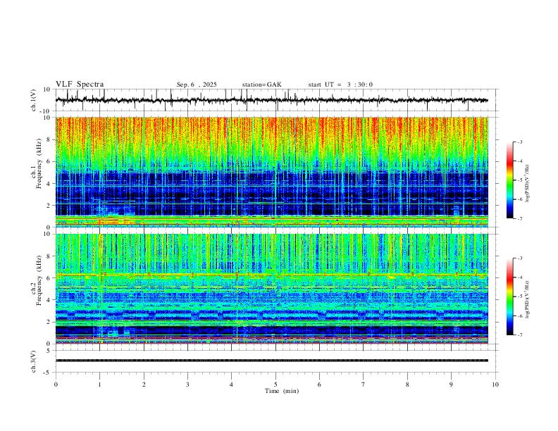The width and height of the screenshot is (558, 431).
Task: Click the "4" kHz tick on ch.2 spectrogram
Action: tap(49, 300)
